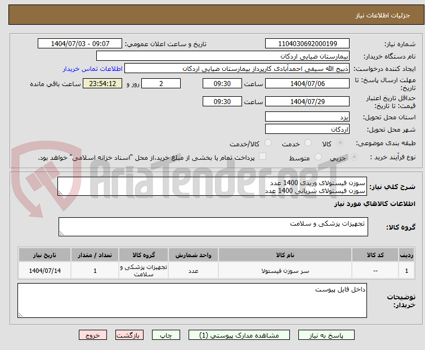This screenshot has height=350, width=425.
Task: Click the نام دستگاه خریدار field
Action: [223, 56]
